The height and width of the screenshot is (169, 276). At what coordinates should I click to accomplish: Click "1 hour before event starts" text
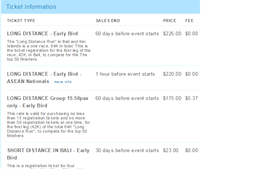[125, 74]
